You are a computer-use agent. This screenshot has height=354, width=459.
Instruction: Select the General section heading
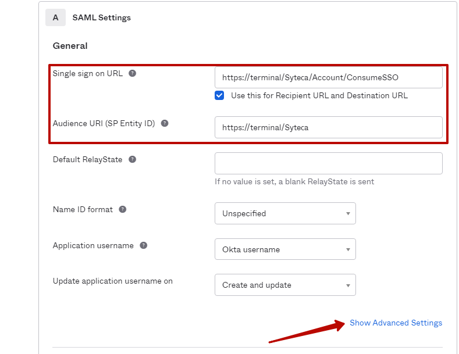click(70, 46)
